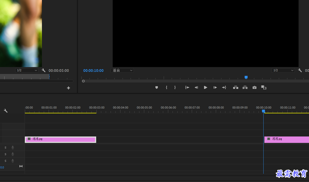
Task: Click the Source monitor preview image
Action: coord(21,33)
